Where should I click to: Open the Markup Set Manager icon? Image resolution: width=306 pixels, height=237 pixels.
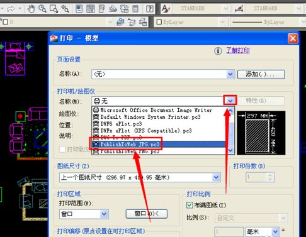pos(124,9)
